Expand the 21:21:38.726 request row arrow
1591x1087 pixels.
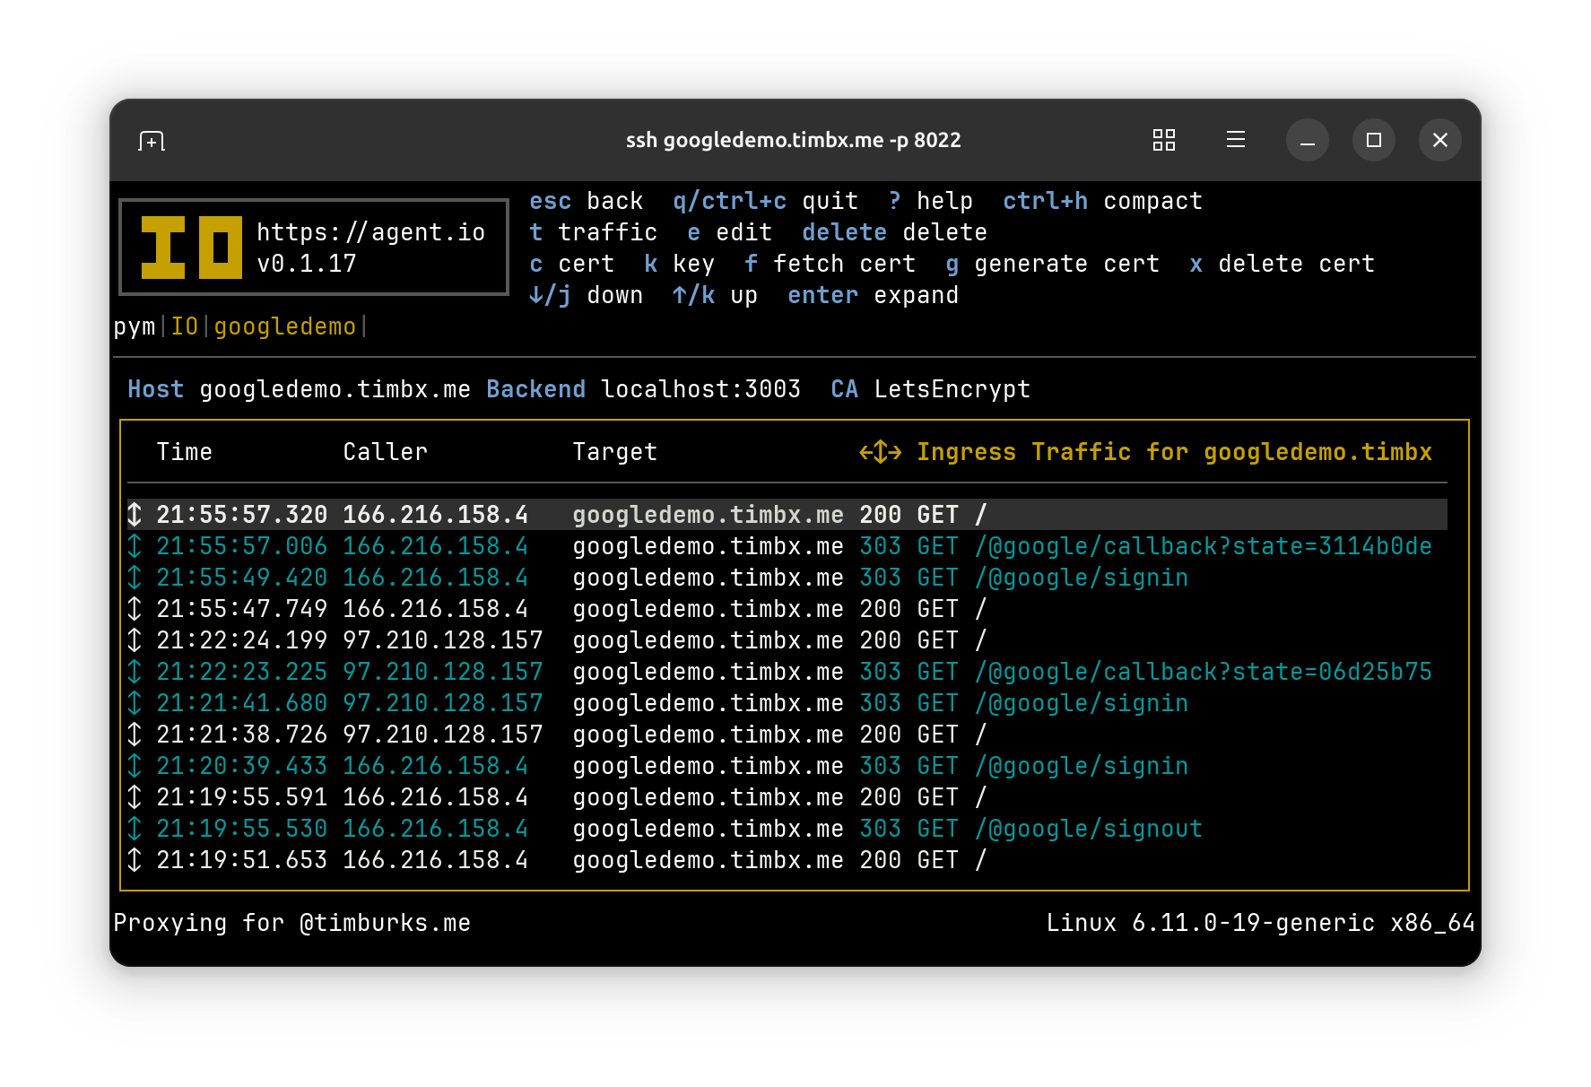click(x=135, y=735)
